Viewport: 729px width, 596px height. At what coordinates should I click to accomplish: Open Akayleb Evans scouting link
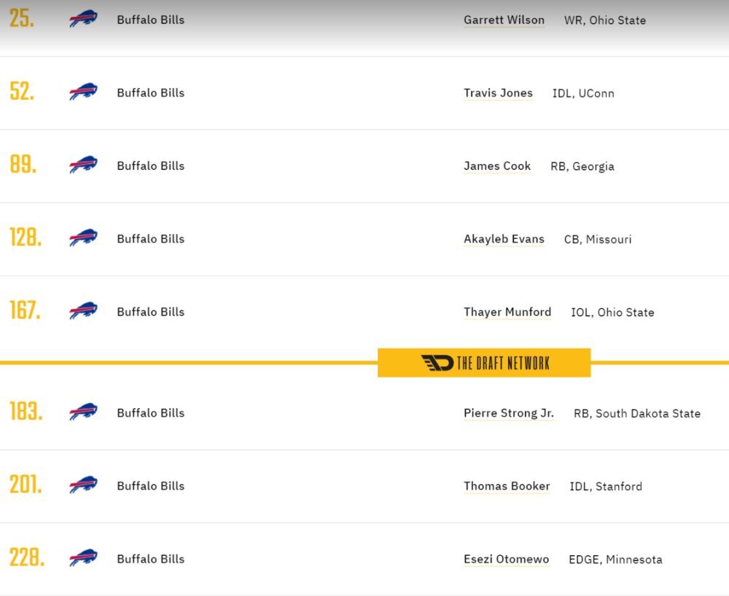tap(504, 239)
